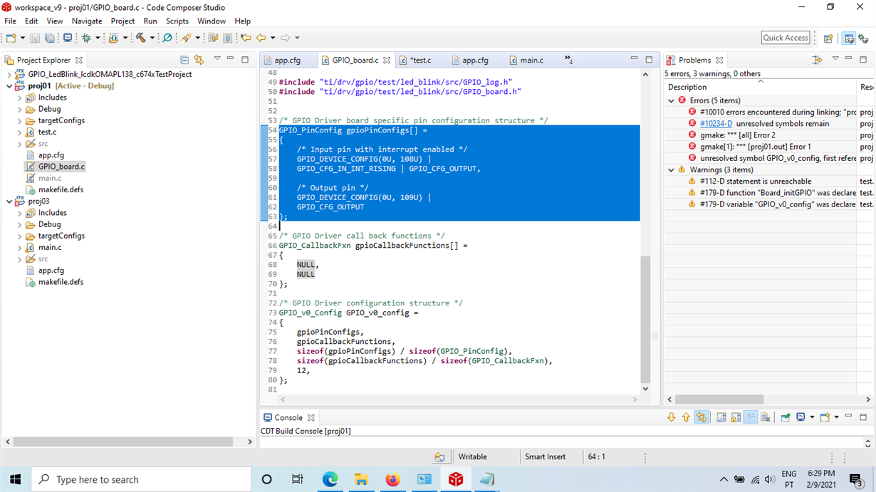Open the File menu

tap(10, 21)
